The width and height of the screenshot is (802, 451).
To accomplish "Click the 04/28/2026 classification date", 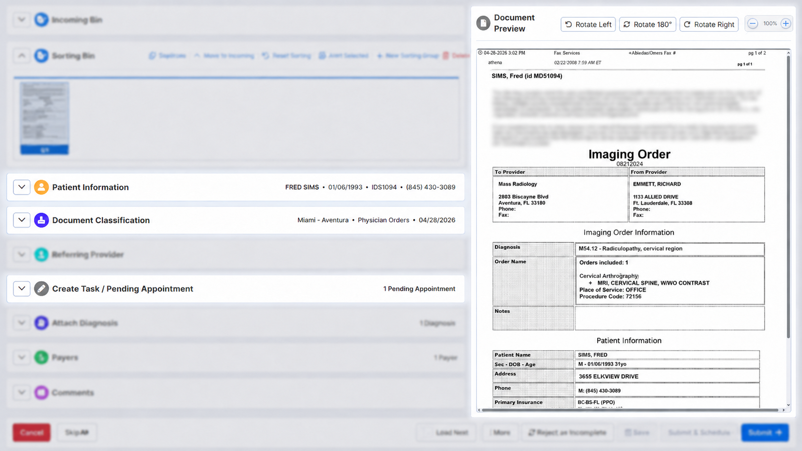I will coord(437,220).
